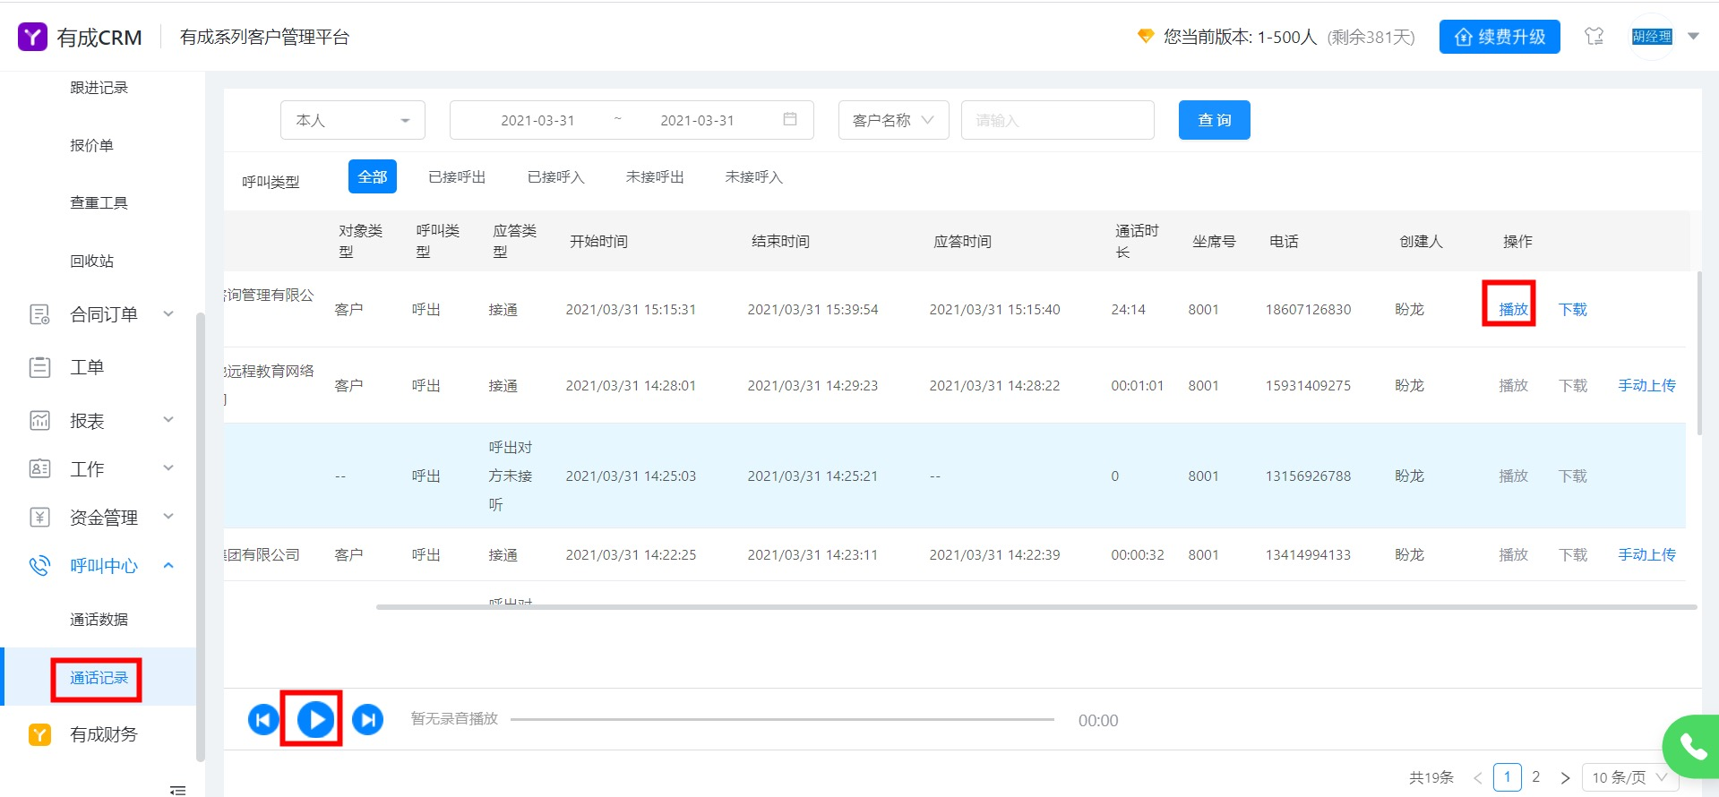Click the vertical table scrollbar
The width and height of the screenshot is (1719, 797).
click(1699, 354)
